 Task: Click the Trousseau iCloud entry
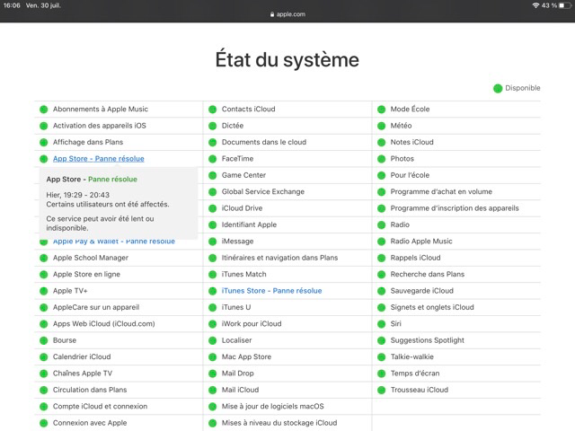pyautogui.click(x=419, y=390)
